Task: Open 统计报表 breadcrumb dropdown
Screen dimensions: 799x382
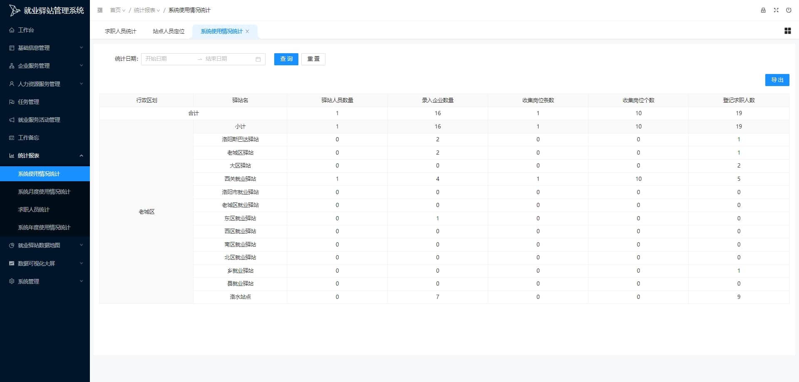Action: point(147,10)
